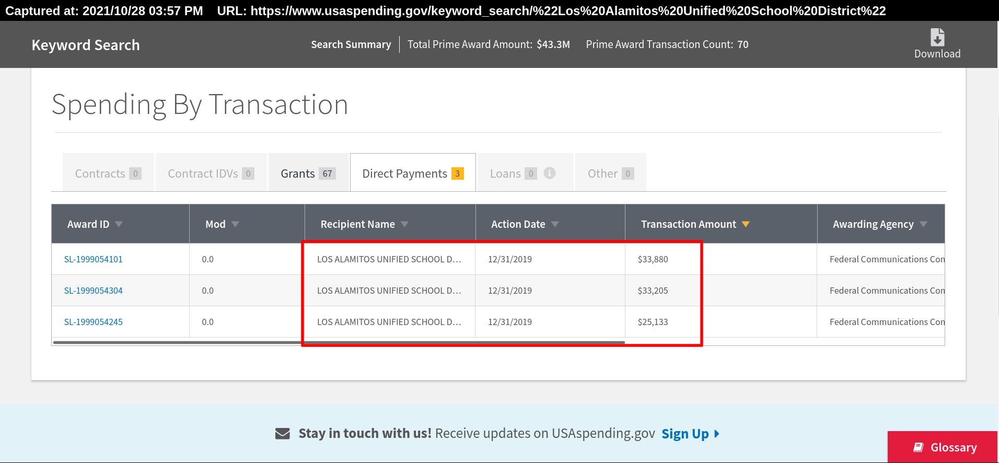This screenshot has width=999, height=463.
Task: Click the Keyword Search title
Action: 86,45
